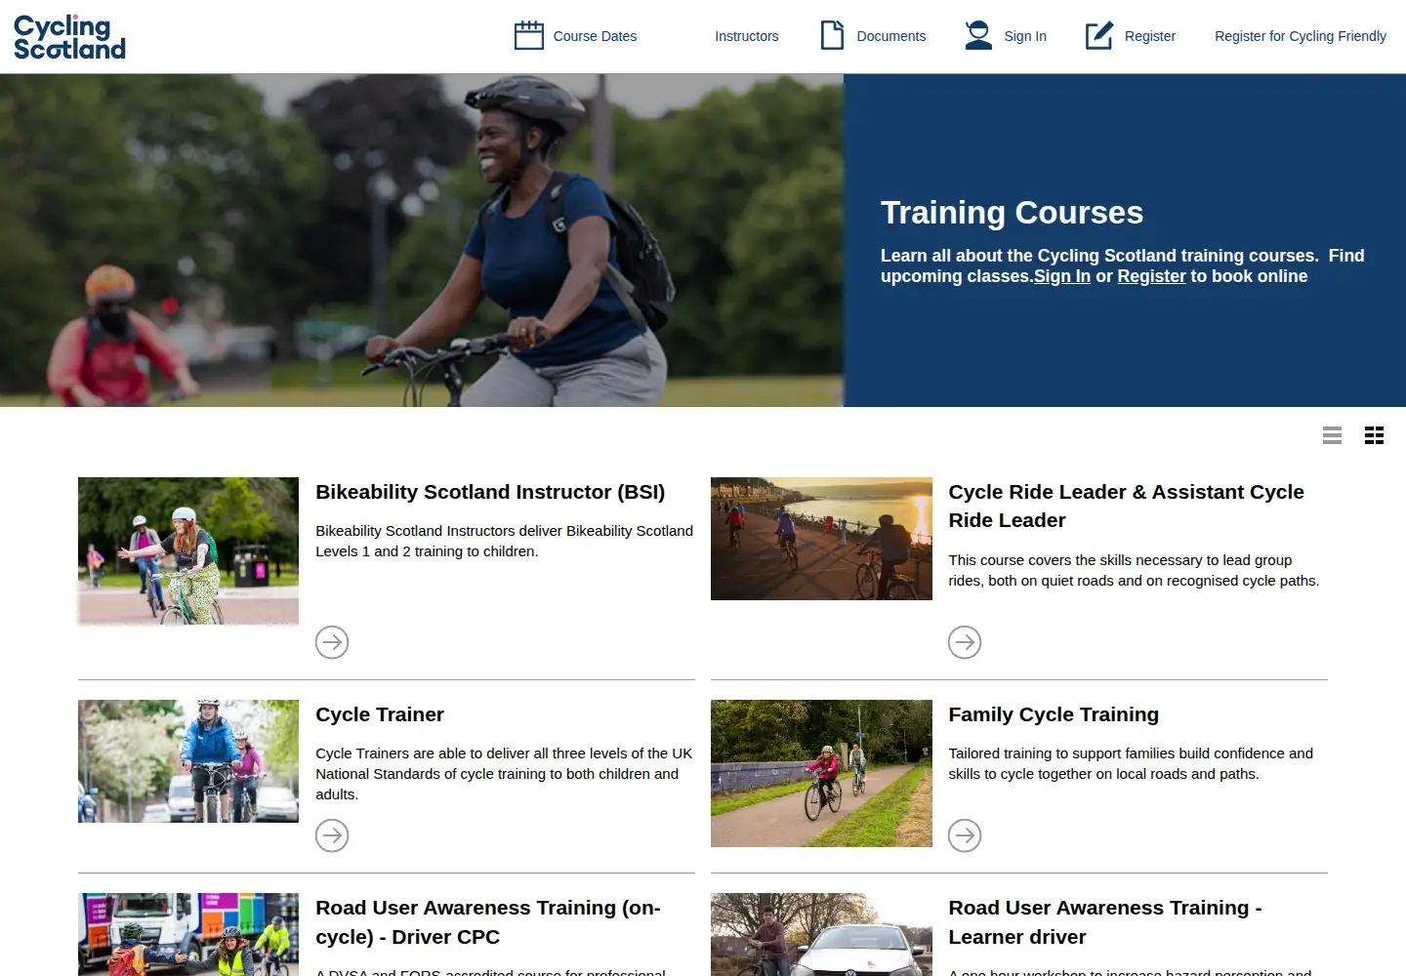The image size is (1406, 976).
Task: Click the Training Courses heading
Action: click(x=1012, y=213)
